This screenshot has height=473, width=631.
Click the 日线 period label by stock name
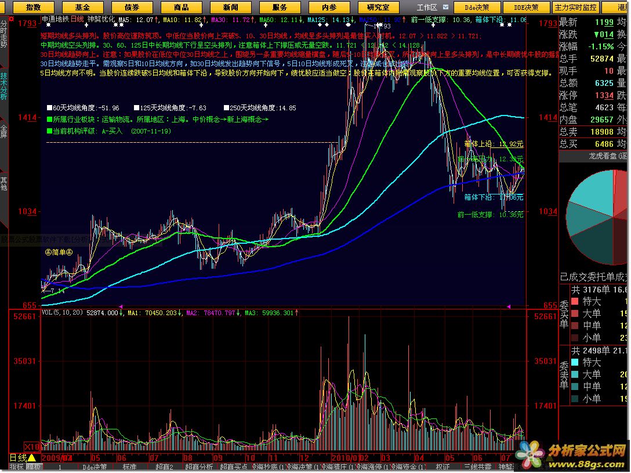77,19
